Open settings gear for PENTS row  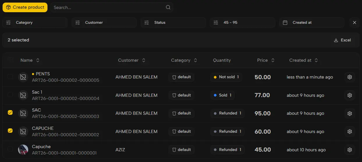click(349, 77)
